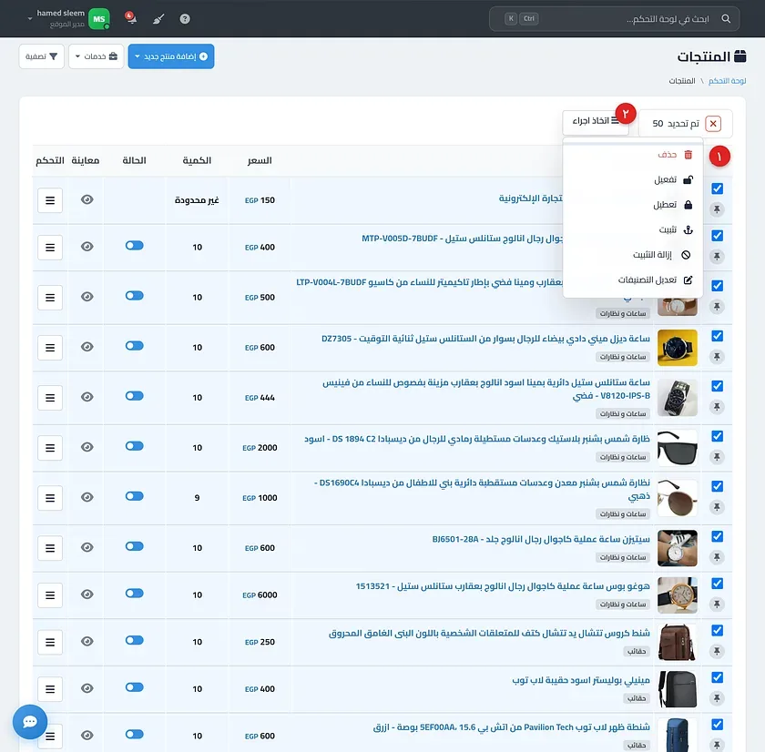
Task: Uncheck the first product row checkbox
Action: coord(717,188)
